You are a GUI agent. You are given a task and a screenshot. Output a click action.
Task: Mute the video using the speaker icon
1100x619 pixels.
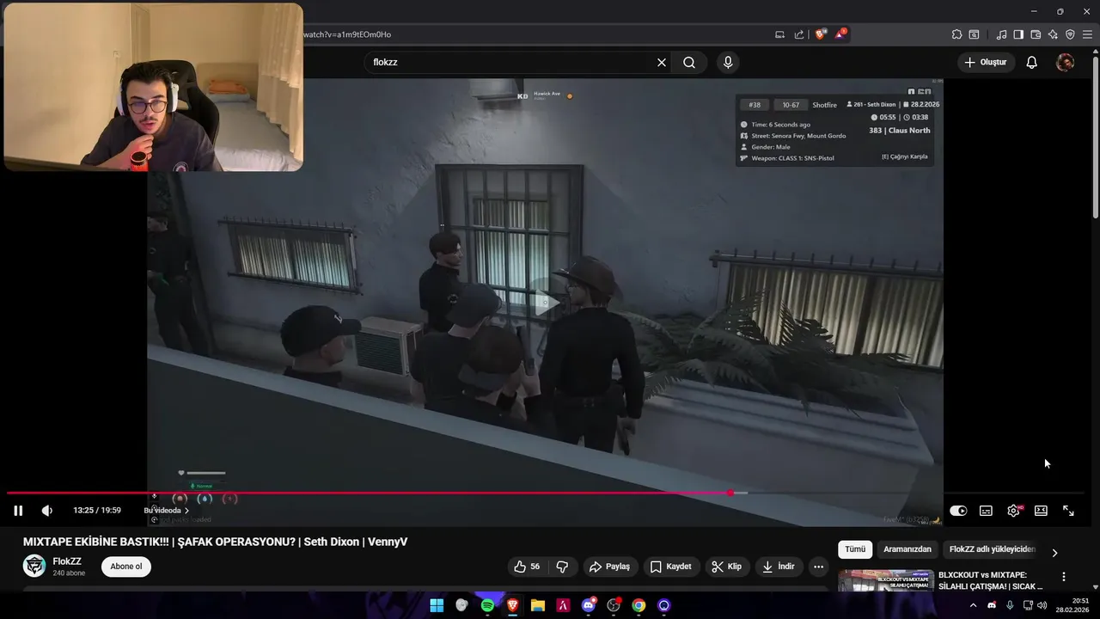pos(47,511)
